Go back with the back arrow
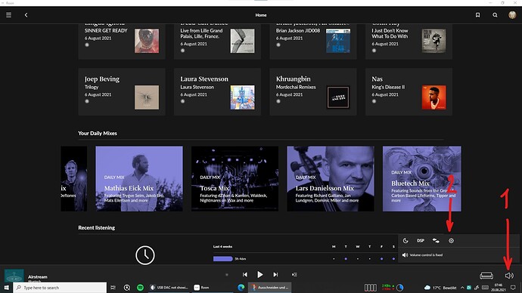Screen dimensions: 522x293 26,15
